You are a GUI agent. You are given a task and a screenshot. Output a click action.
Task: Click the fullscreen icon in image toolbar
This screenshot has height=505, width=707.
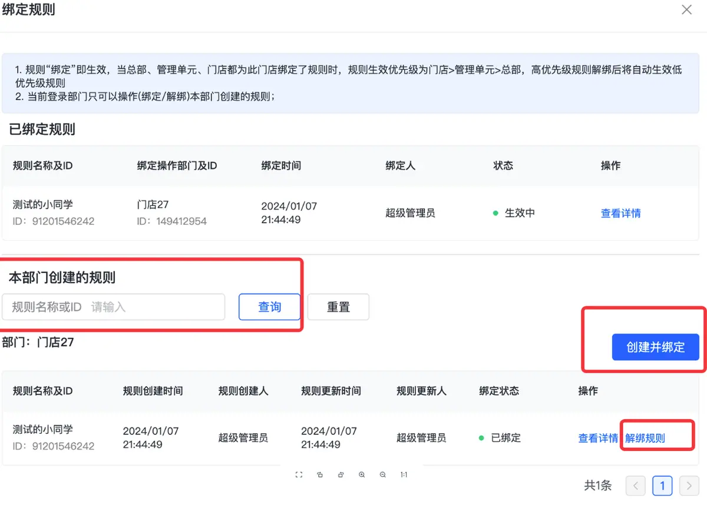pyautogui.click(x=299, y=475)
